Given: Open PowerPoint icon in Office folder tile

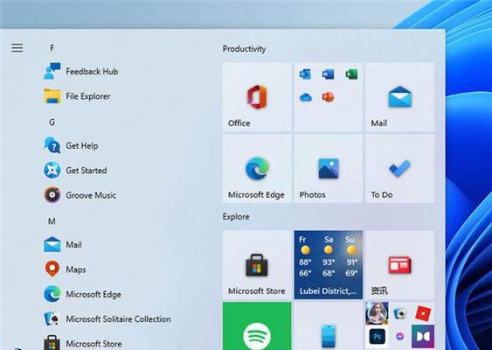Looking at the screenshot, I should (x=329, y=97).
